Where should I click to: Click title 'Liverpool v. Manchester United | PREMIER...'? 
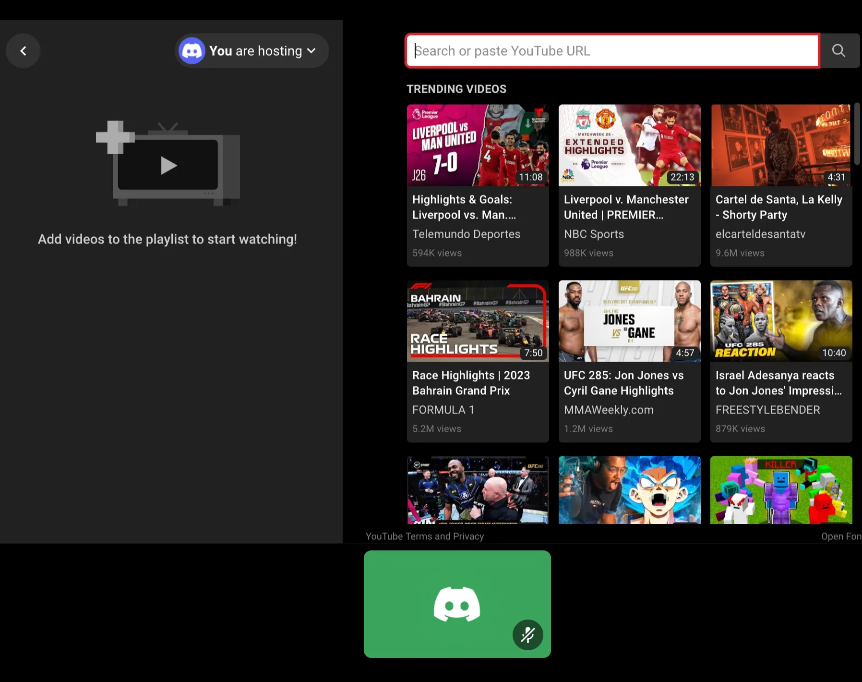coord(626,207)
